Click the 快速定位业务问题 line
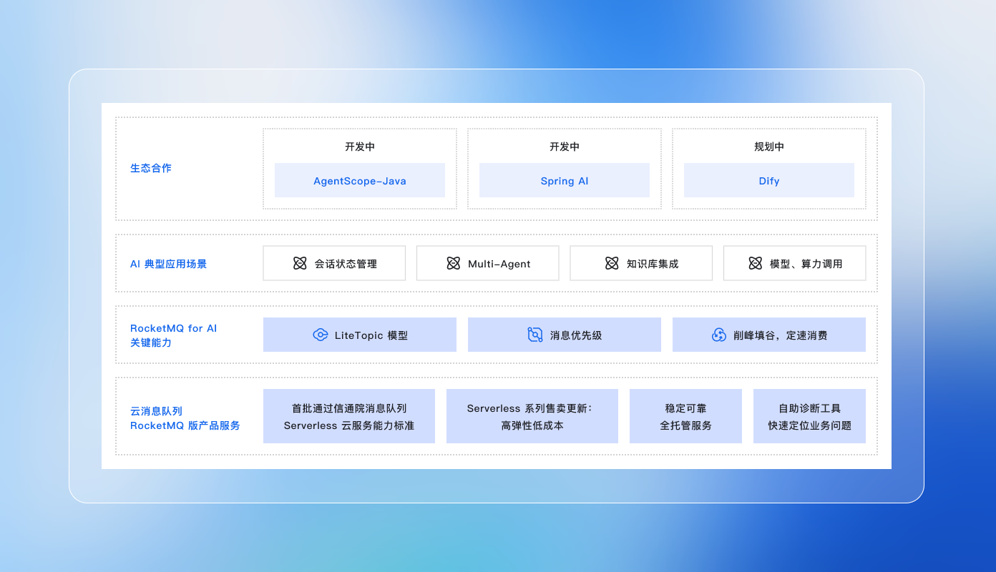This screenshot has width=996, height=572. click(x=809, y=425)
